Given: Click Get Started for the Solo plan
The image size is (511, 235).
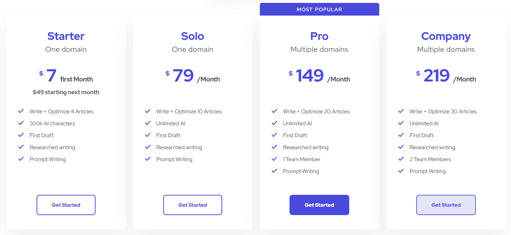Looking at the screenshot, I should [193, 205].
